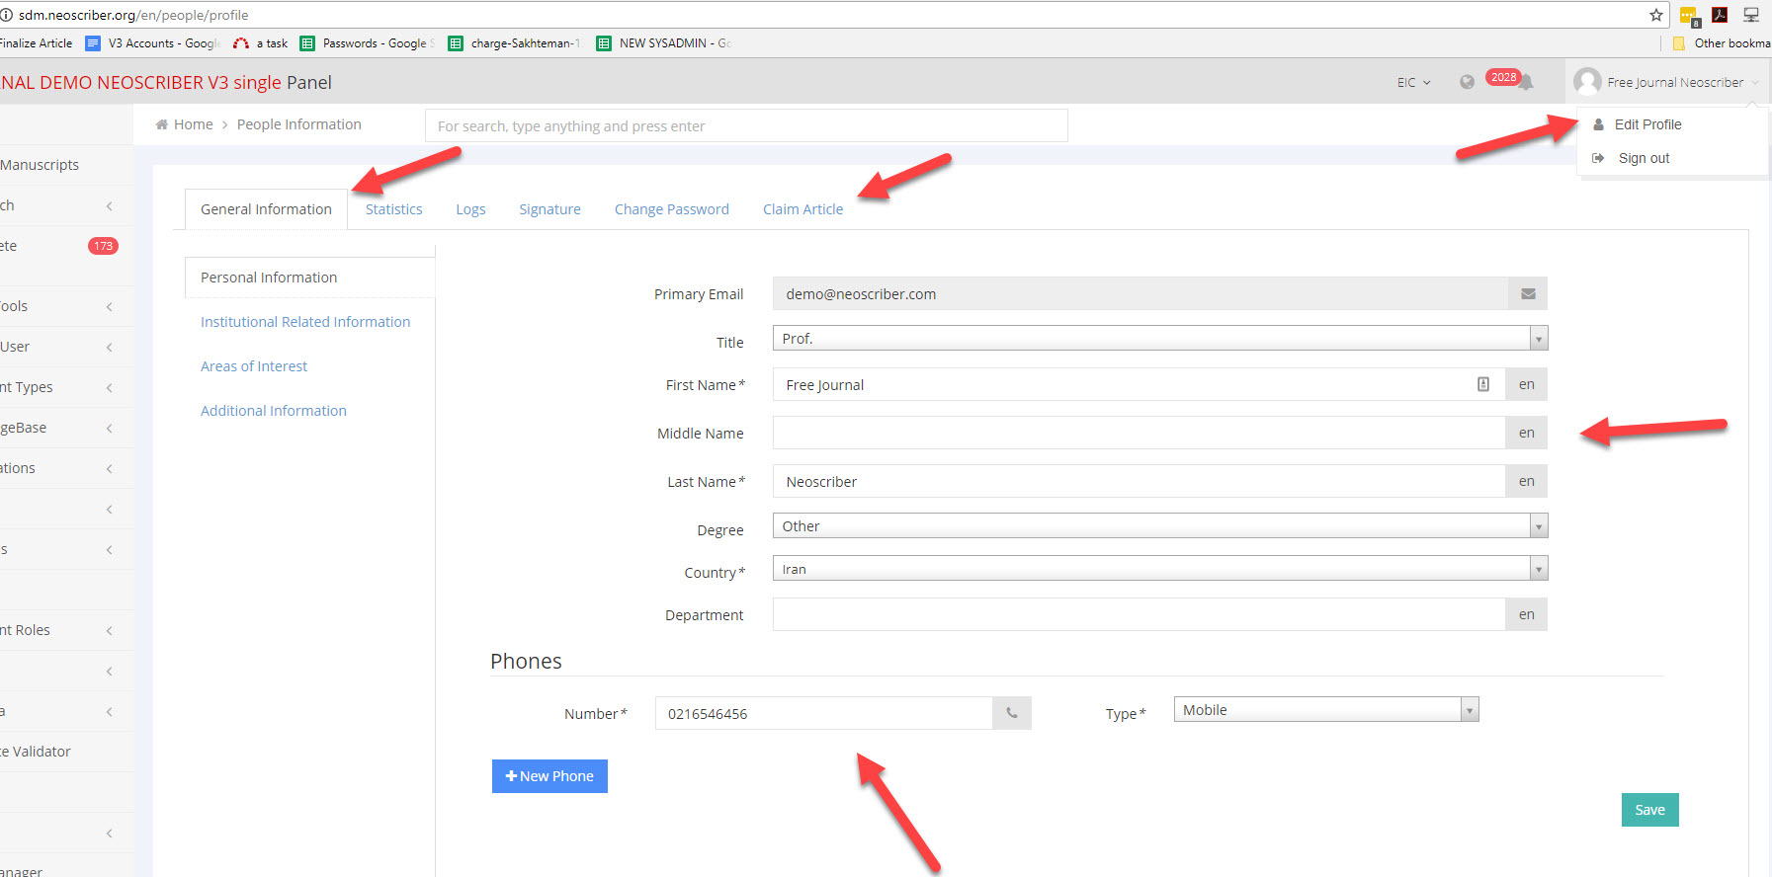The height and width of the screenshot is (877, 1772).
Task: Open the charge-Sakhteman bookmark
Action: [515, 43]
